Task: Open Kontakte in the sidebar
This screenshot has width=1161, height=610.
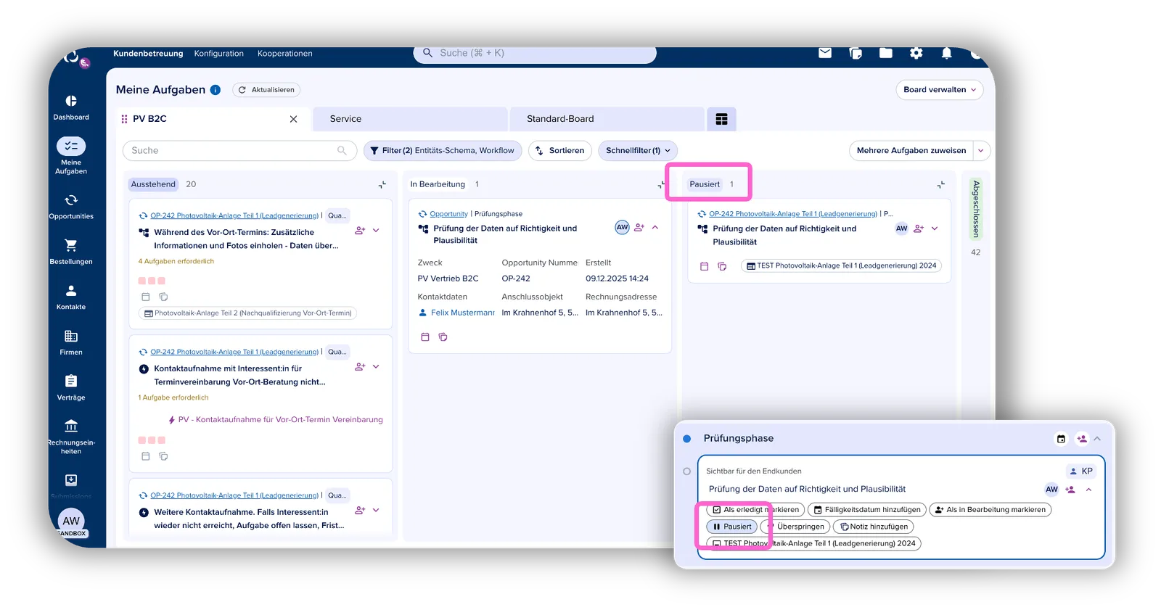Action: [71, 297]
